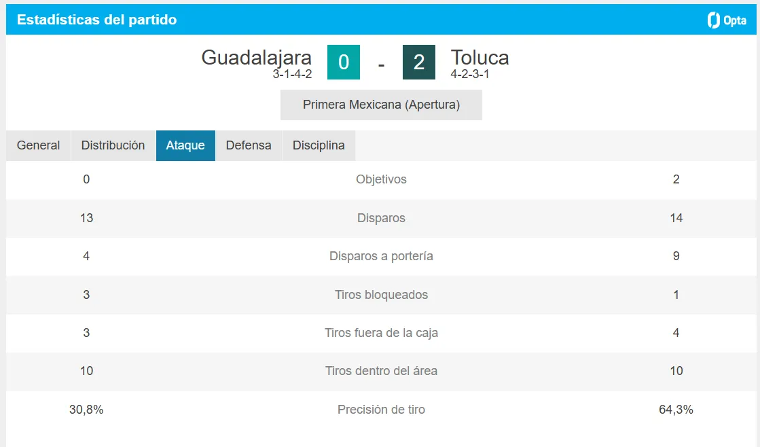Click the Tiros dentro del área label

coord(382,371)
